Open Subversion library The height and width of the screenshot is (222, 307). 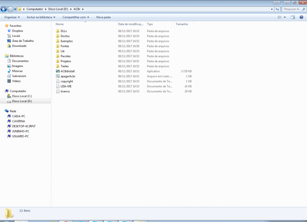click(19, 76)
